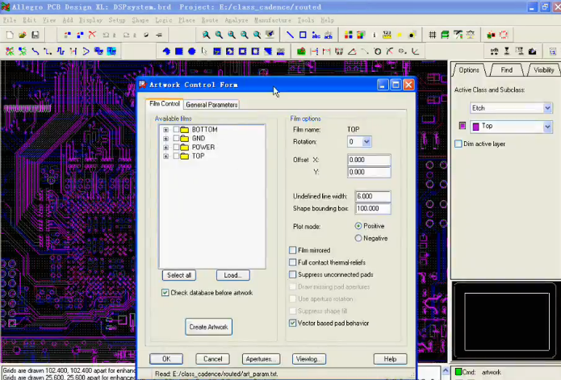Click the Select all button
The width and height of the screenshot is (561, 380).
click(179, 275)
